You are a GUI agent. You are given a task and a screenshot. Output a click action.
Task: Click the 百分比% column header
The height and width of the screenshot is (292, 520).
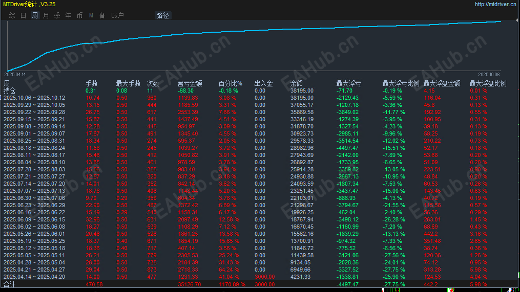[x=230, y=84]
